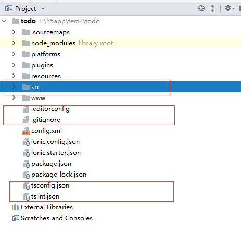Select the .sourcemaps folder row

120,32
